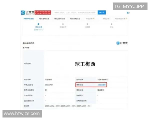Open the 商品/服务项目 tab
The height and width of the screenshot is (120, 150).
(x=59, y=19)
